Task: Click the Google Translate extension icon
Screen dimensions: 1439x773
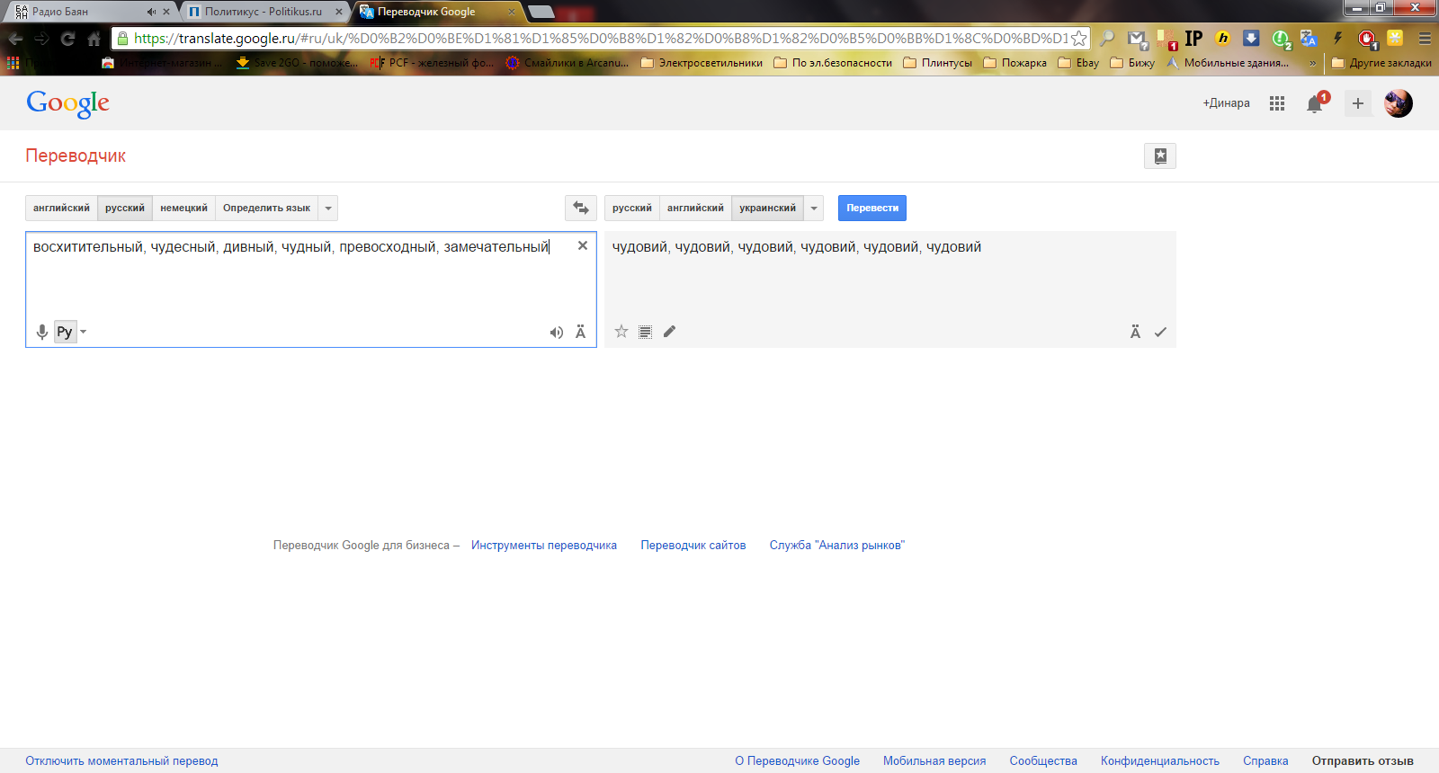Action: 1309,39
